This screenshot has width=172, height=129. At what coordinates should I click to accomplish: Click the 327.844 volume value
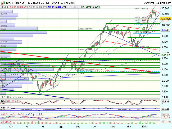[x=166, y=121]
